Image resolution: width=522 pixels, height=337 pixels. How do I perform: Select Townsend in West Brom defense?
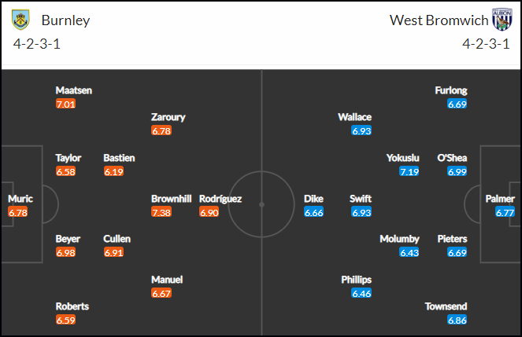pyautogui.click(x=446, y=306)
